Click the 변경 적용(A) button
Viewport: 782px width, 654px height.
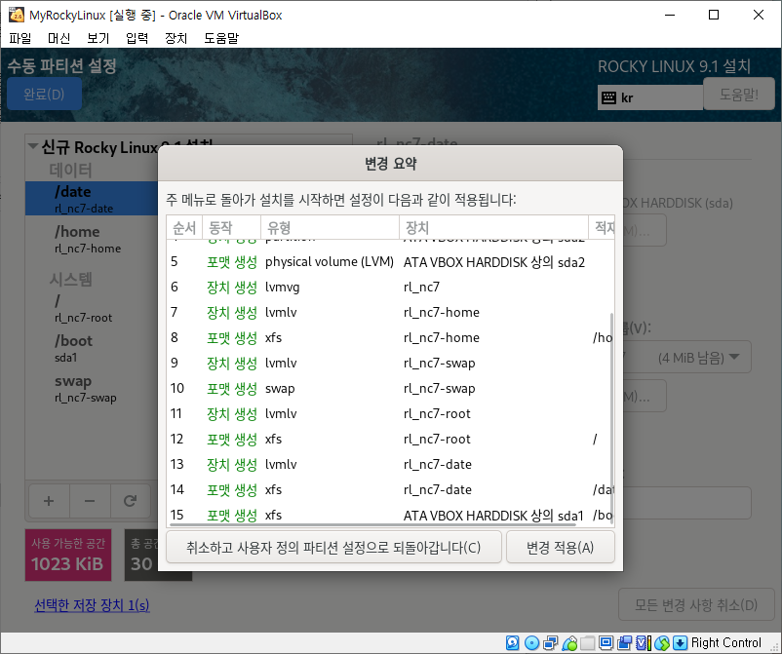coord(560,548)
